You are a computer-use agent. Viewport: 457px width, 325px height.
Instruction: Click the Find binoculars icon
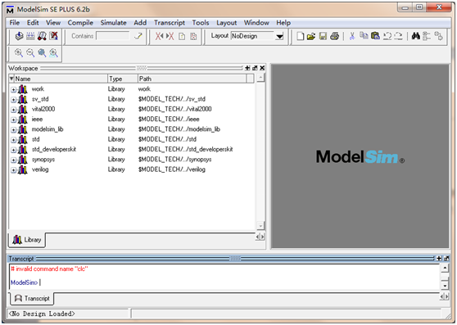[415, 36]
